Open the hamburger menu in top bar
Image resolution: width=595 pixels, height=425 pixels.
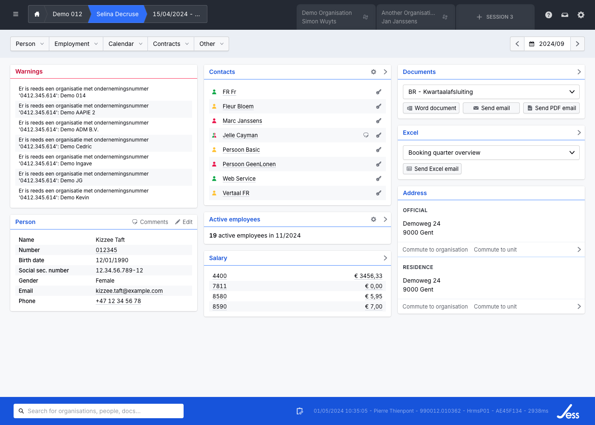click(x=16, y=14)
